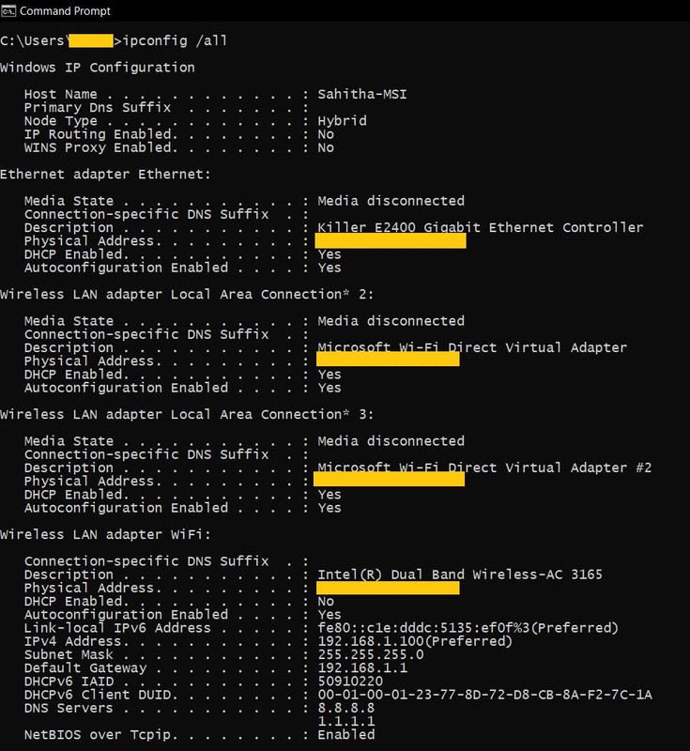Click the default gateway 192.168.1.1

(x=362, y=668)
